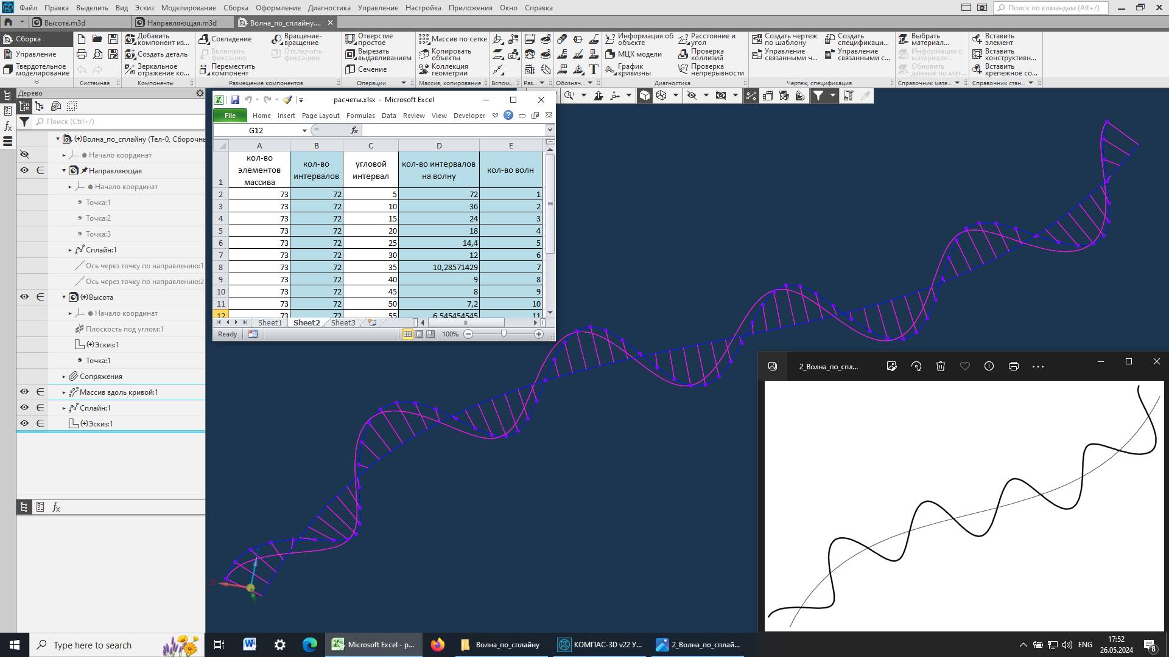
Task: Click Создать деталь tool
Action: coord(156,54)
